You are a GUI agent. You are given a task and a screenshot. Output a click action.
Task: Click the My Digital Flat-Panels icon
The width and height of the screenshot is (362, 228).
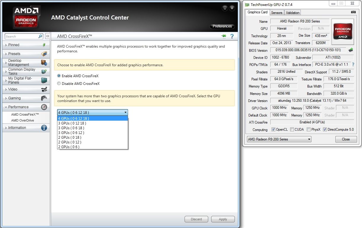44,80
